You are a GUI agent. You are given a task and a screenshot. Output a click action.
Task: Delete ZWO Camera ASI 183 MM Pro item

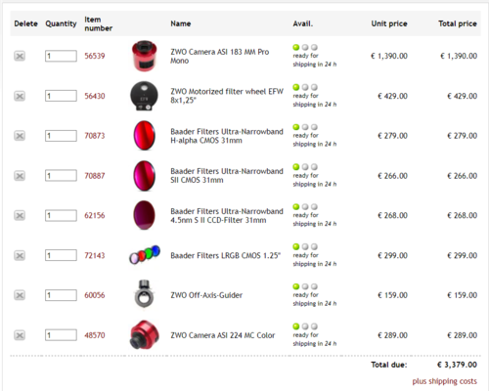(20, 56)
